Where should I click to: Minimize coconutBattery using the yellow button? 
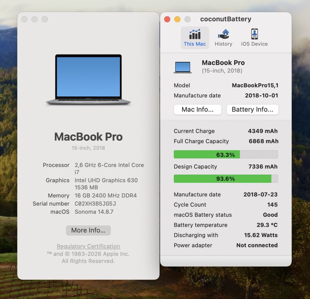pos(177,19)
